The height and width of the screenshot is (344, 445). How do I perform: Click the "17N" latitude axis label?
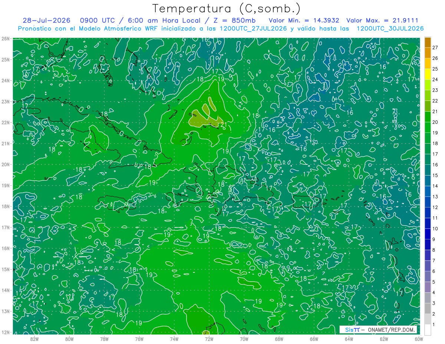click(x=5, y=227)
